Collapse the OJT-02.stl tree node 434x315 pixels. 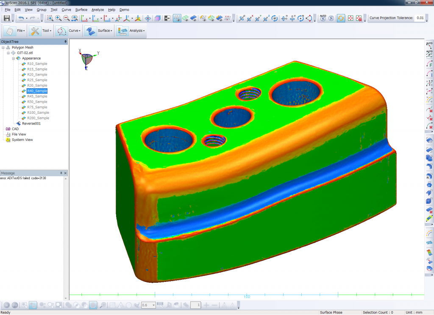tap(8, 53)
